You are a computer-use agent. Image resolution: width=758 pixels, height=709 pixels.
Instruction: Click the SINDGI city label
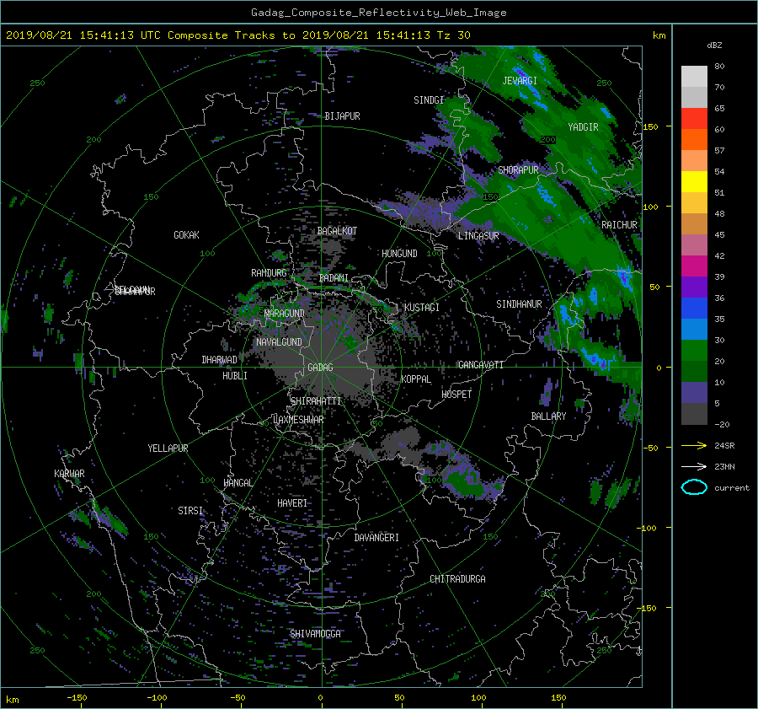point(429,100)
